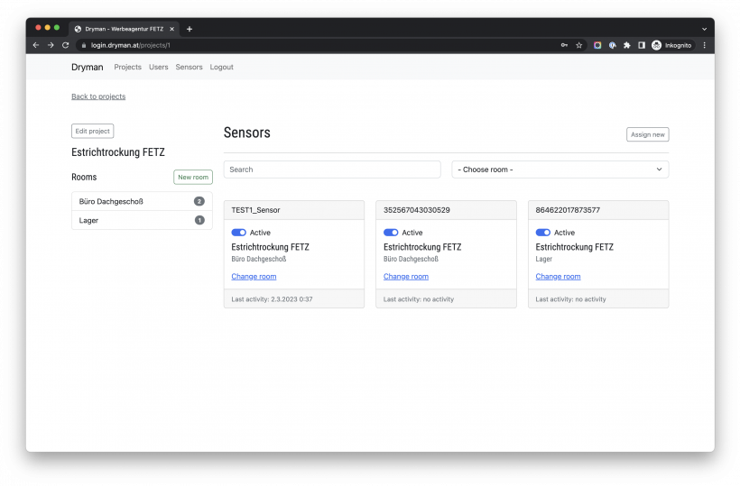Toggle Active switch for TEST1_Sensor
This screenshot has height=486, width=740.
[238, 233]
